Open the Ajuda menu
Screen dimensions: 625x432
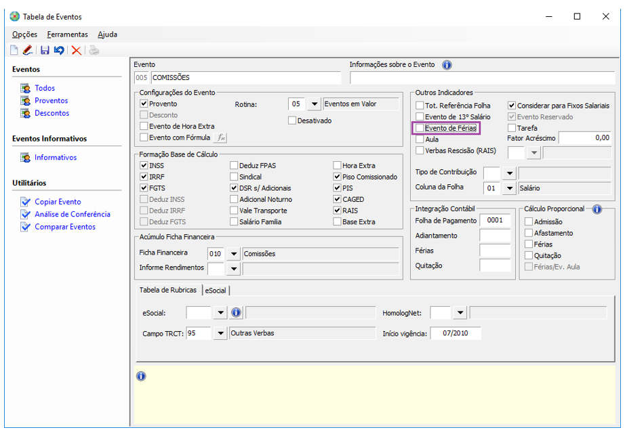(x=108, y=35)
